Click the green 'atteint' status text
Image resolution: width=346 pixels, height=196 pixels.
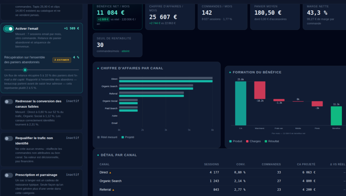pos(125,51)
